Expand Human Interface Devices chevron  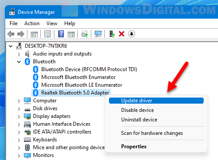pos(19,124)
